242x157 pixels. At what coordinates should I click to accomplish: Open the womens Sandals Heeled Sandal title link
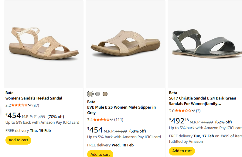(x=34, y=98)
